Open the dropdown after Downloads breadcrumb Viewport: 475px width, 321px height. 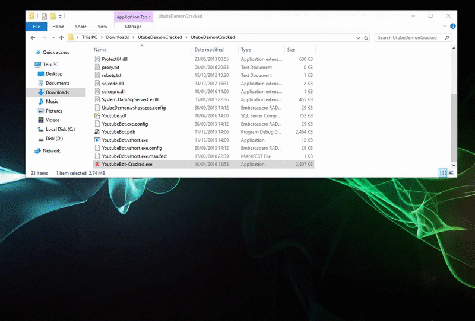pos(133,37)
